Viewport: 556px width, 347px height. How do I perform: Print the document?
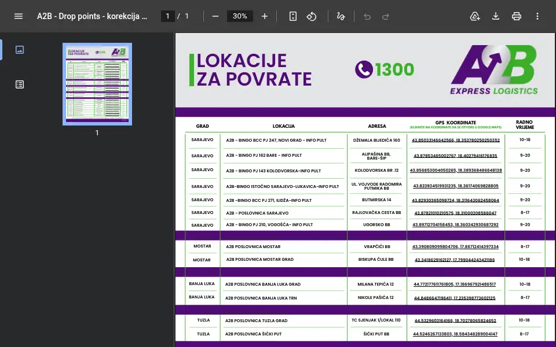(517, 16)
